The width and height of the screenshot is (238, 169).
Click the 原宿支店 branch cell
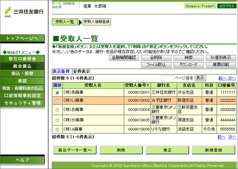point(189,120)
